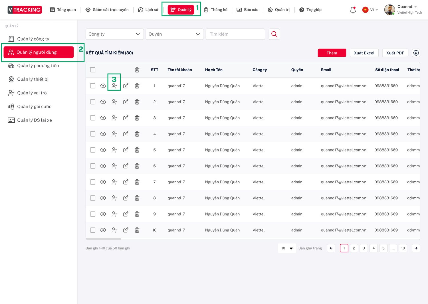Go to last page 10
This screenshot has height=304, width=428.
(x=403, y=248)
